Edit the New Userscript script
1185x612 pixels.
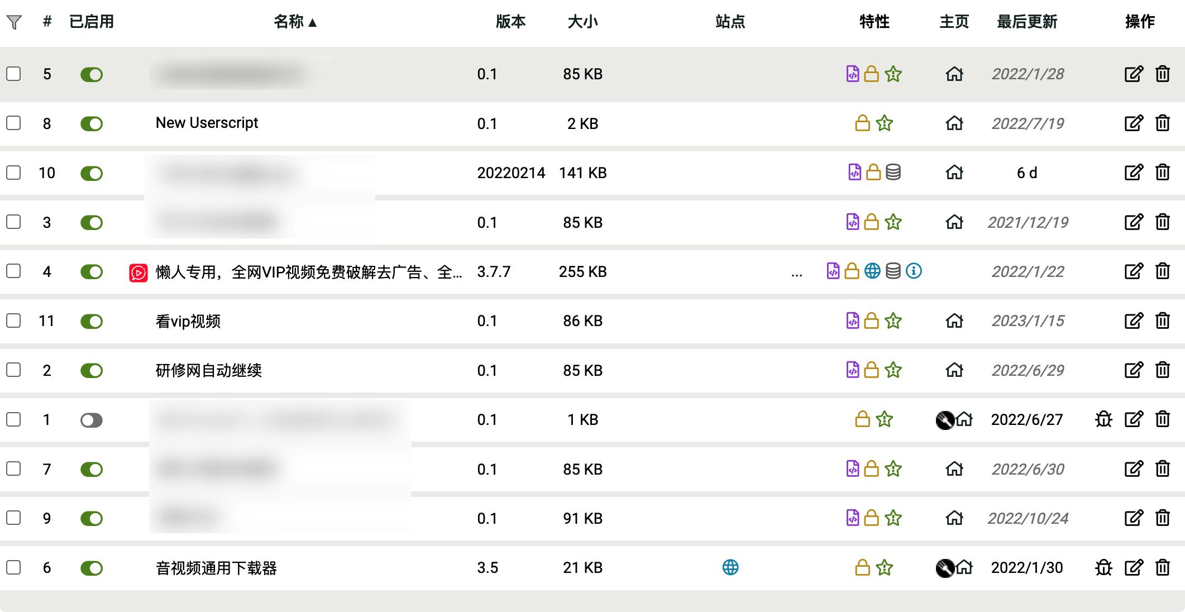[1133, 123]
